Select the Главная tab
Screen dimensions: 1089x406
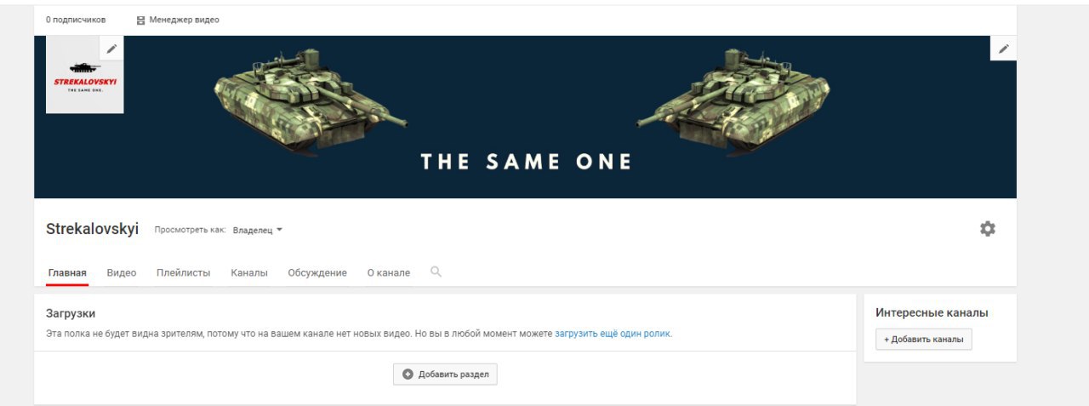67,272
